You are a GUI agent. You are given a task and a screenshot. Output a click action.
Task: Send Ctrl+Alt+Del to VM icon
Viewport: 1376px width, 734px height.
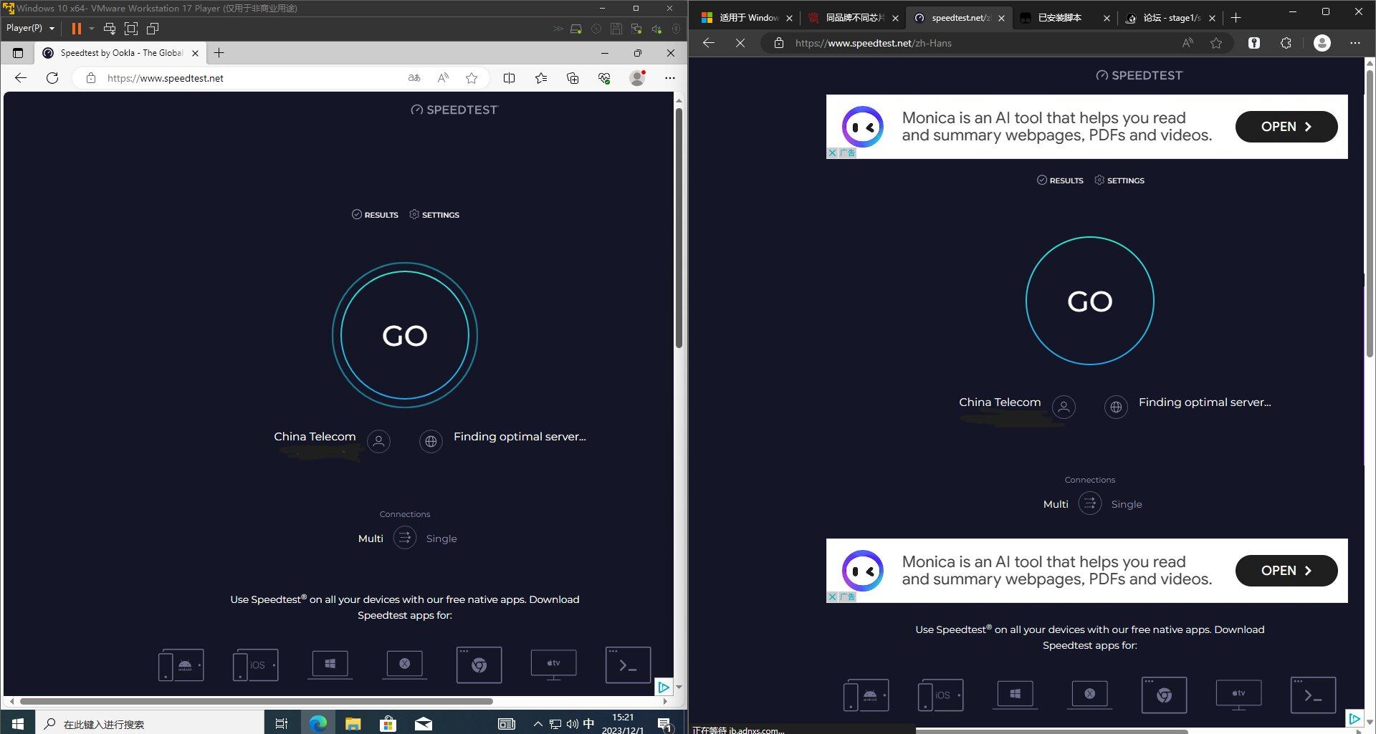(110, 29)
